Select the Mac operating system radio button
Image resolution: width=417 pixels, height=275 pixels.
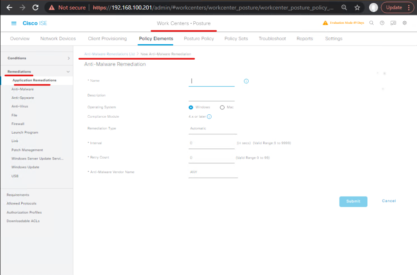point(222,107)
